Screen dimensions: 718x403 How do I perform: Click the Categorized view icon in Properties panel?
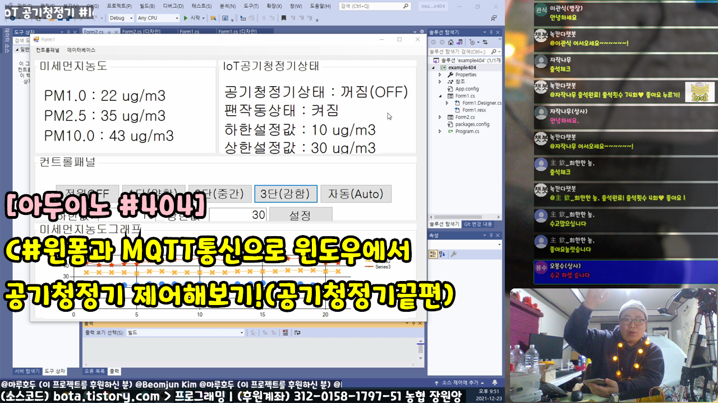coord(433,254)
